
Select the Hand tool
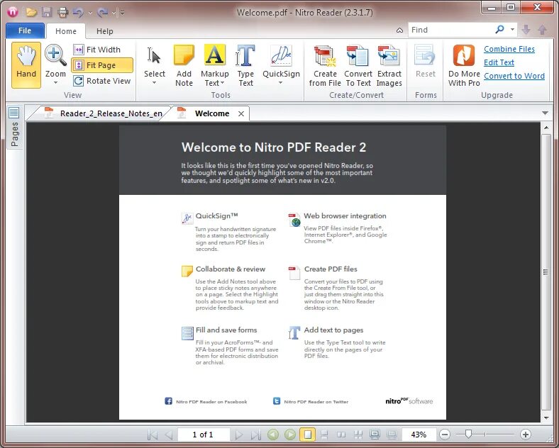pyautogui.click(x=26, y=65)
